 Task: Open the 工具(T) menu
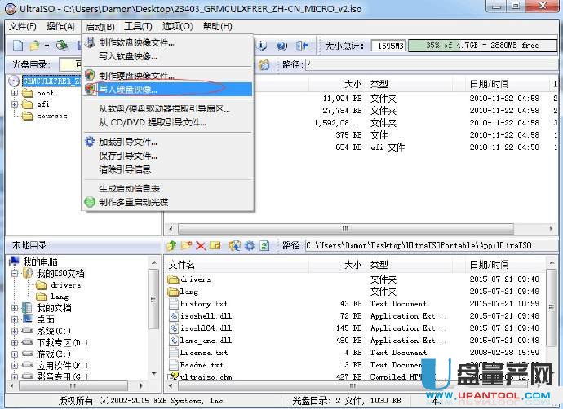click(138, 26)
